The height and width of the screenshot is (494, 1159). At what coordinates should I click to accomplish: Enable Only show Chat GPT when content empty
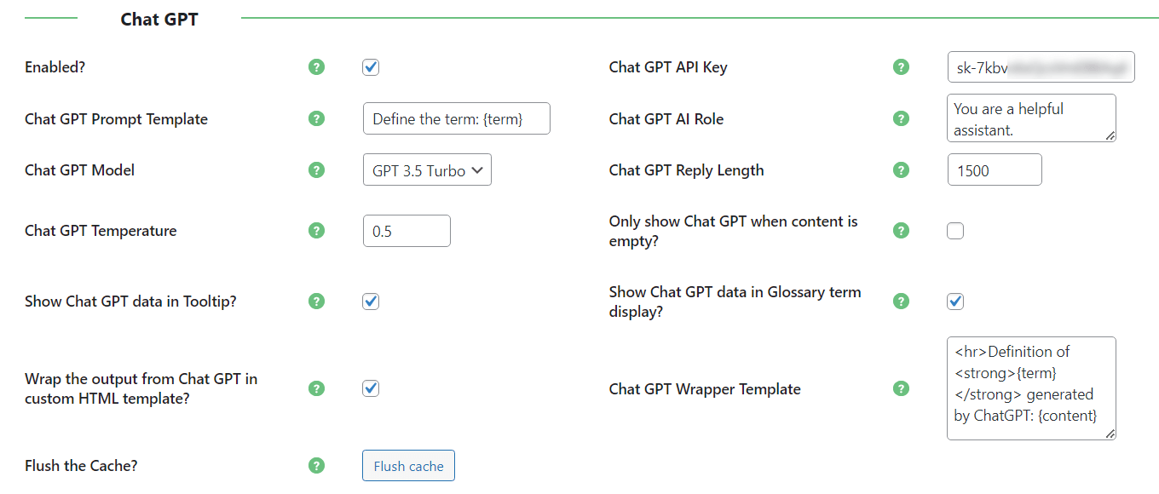pos(955,231)
